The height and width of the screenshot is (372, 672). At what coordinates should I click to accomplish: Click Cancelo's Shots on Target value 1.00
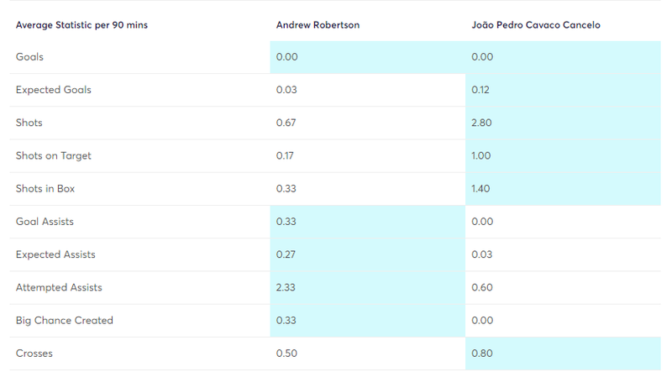click(480, 155)
